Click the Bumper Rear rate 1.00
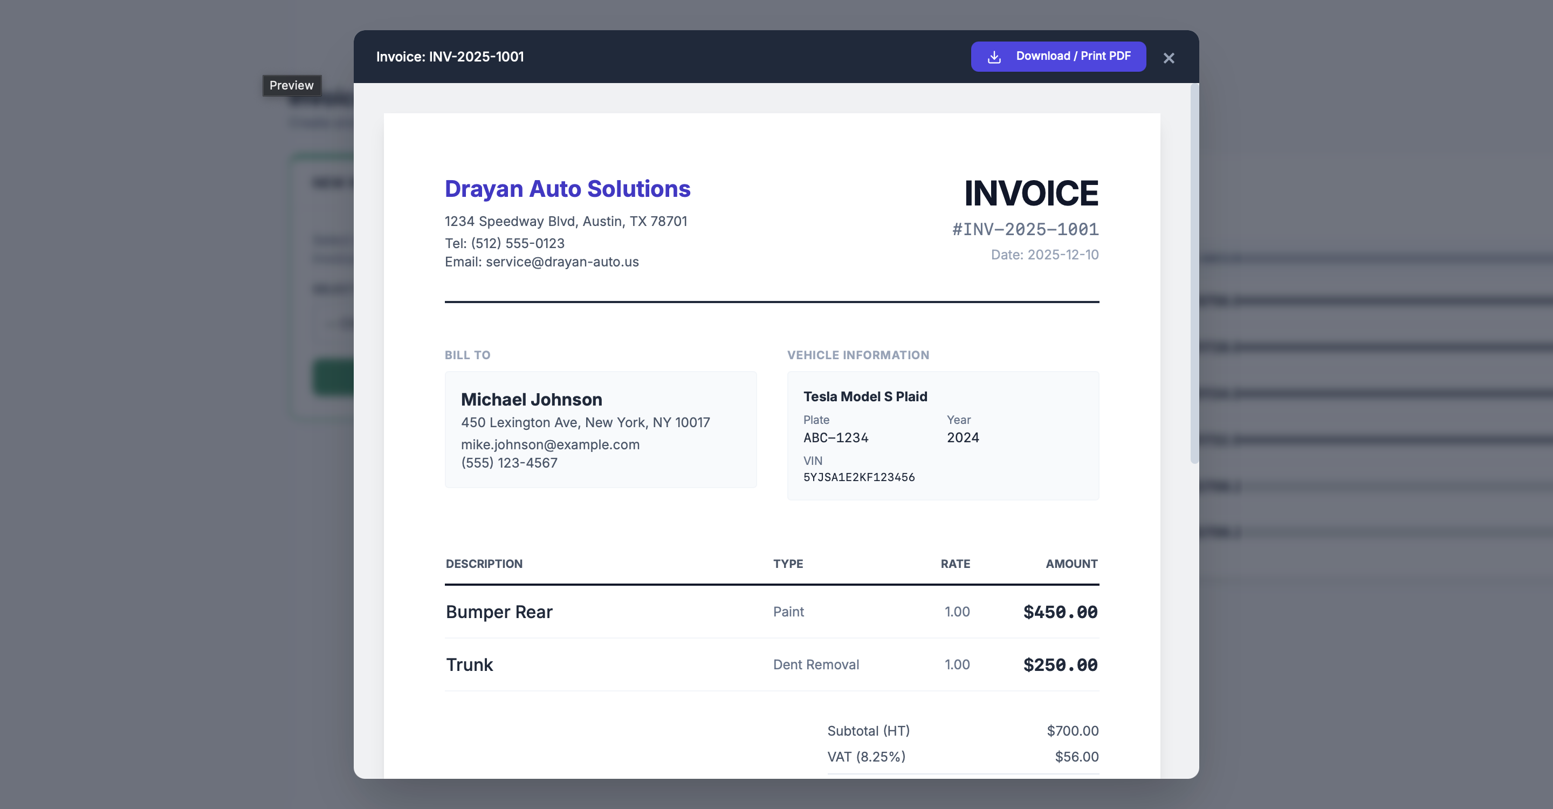Screen dimensions: 1553x809 (957, 611)
